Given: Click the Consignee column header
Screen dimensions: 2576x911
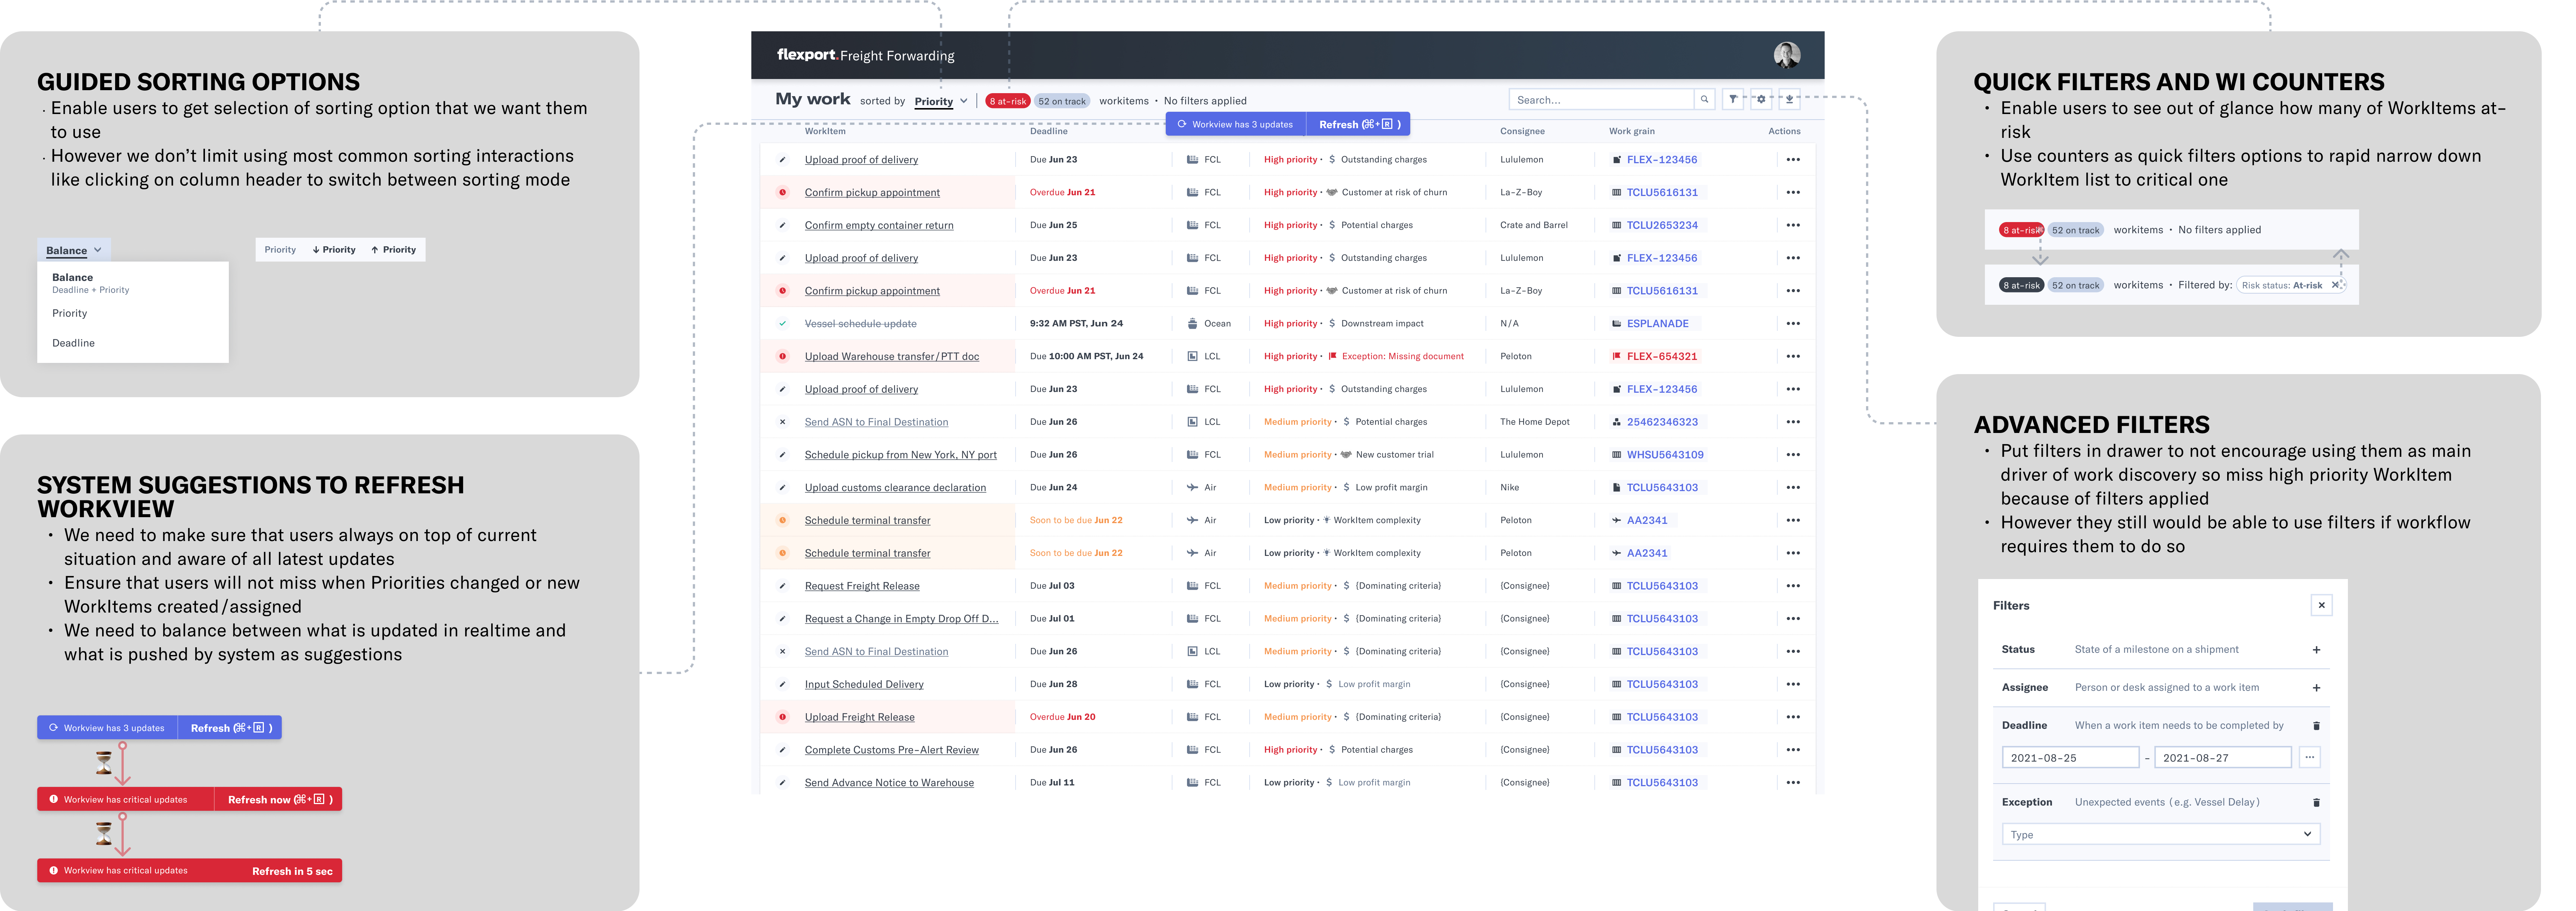Looking at the screenshot, I should [x=1522, y=131].
